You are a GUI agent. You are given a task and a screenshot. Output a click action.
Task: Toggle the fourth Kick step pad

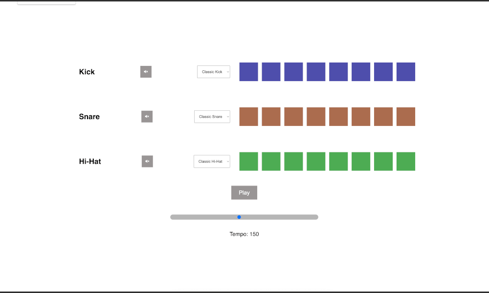pyautogui.click(x=316, y=72)
